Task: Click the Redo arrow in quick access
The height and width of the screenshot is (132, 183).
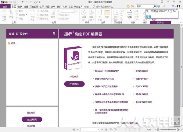Action: [x=31, y=2]
